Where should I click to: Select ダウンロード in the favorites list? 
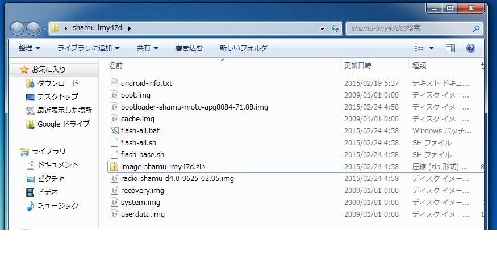click(x=58, y=83)
